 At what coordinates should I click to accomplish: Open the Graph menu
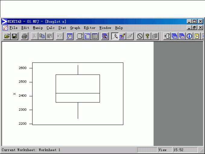pos(75,28)
